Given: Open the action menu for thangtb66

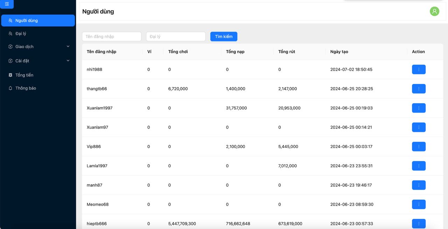Looking at the screenshot, I should pos(419,89).
